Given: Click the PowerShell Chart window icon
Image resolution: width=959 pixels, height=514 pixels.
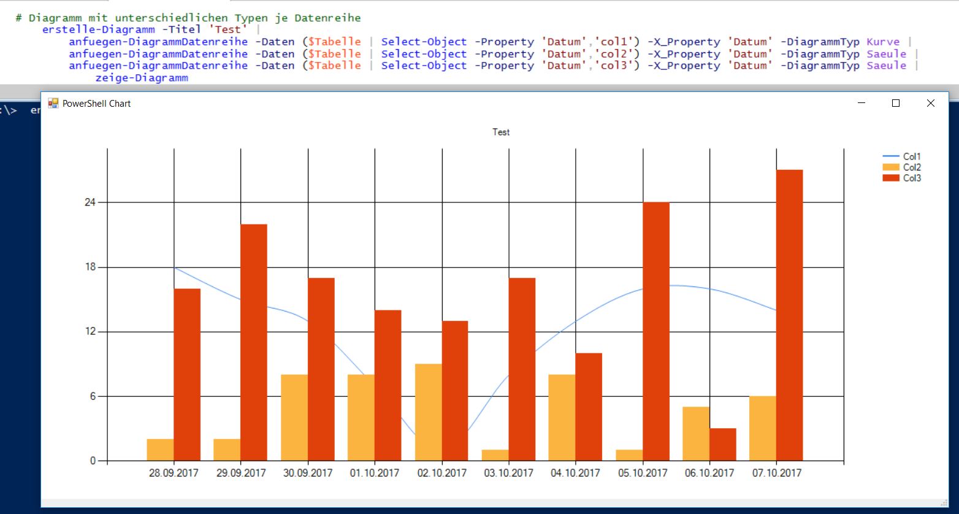Looking at the screenshot, I should pos(53,104).
